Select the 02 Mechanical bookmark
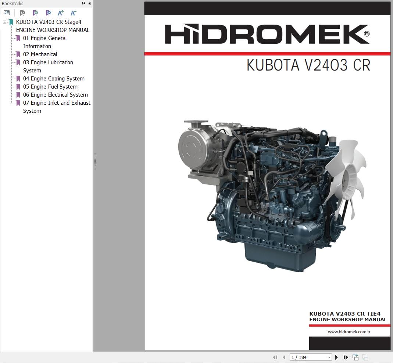 (40, 54)
